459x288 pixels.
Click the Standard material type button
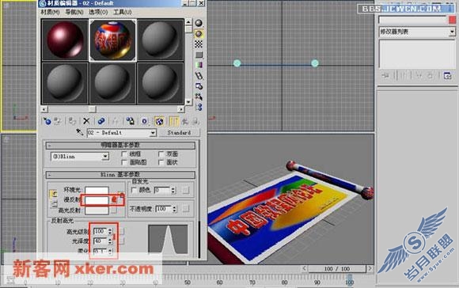click(179, 133)
